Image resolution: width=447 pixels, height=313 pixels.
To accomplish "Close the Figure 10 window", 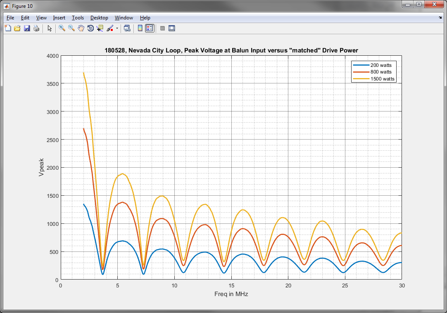I will pyautogui.click(x=434, y=4).
